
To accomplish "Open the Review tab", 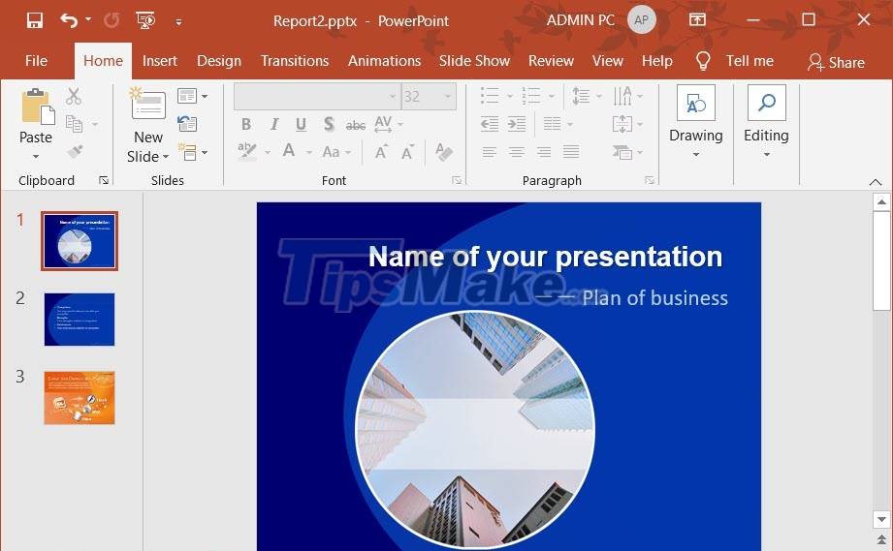I will [x=551, y=61].
